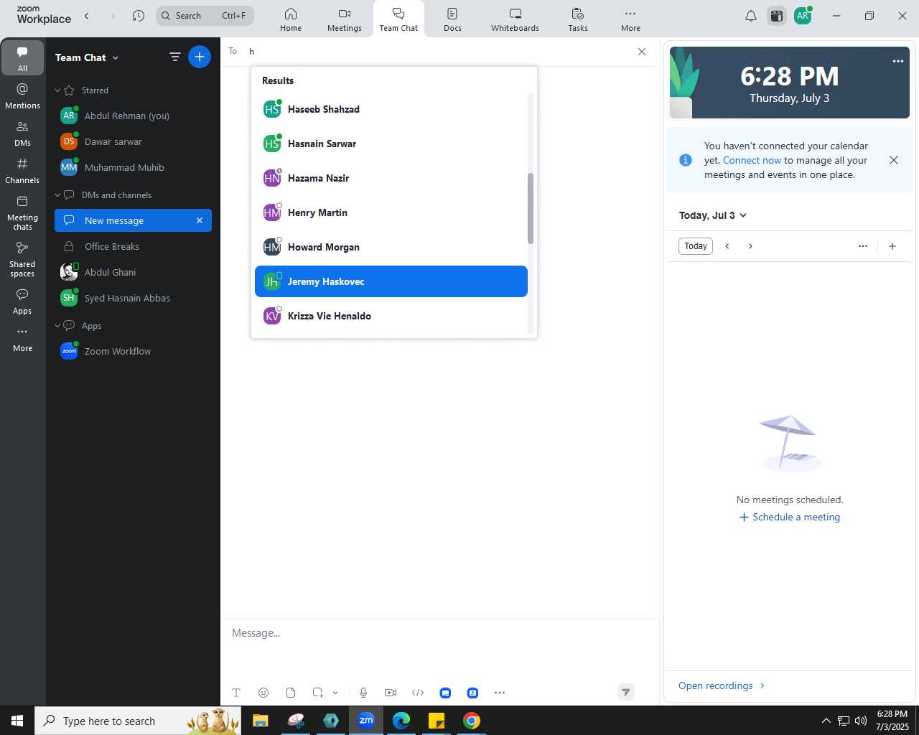Open the screenshot options dropdown arrow
Viewport: 919px width, 735px height.
pos(335,693)
